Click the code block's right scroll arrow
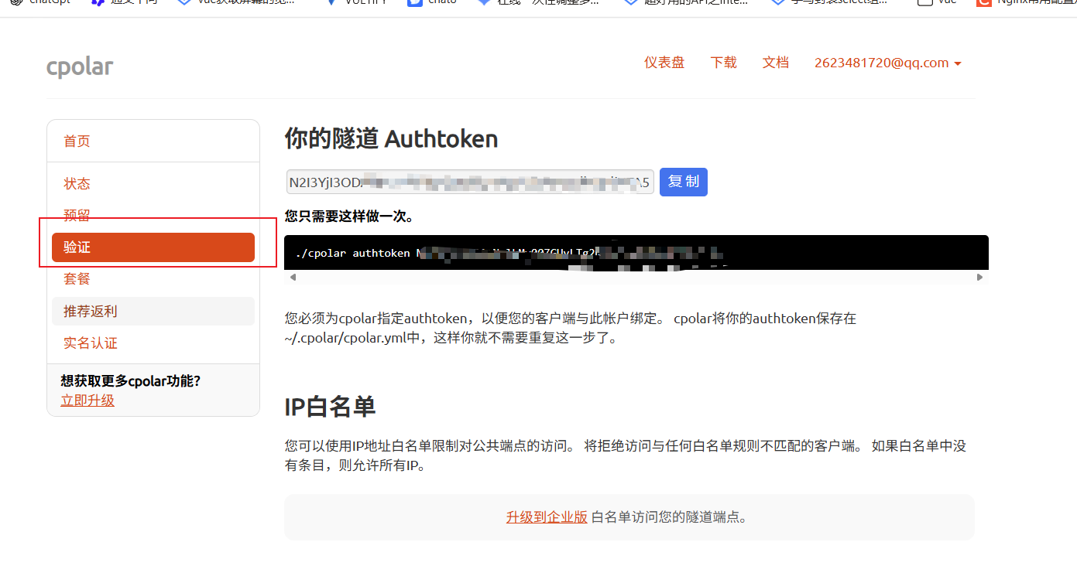 click(979, 277)
